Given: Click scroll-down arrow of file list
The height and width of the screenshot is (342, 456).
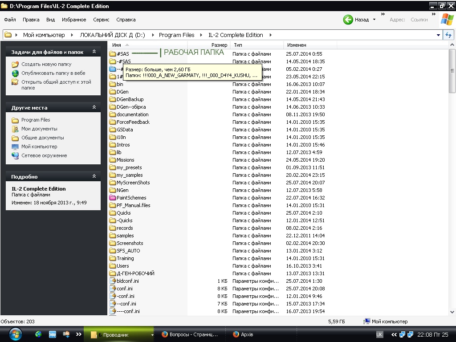Looking at the screenshot, I should point(452,312).
